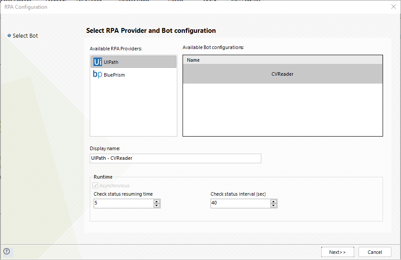The image size is (401, 260).
Task: Open help with the question mark icon
Action: coord(7,251)
